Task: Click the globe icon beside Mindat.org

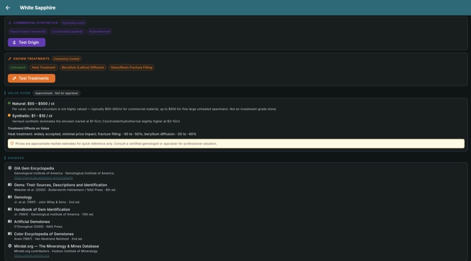Action: point(10,246)
